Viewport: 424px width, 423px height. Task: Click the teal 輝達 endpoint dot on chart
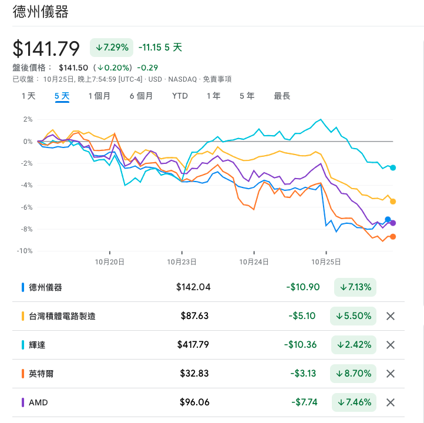click(393, 167)
